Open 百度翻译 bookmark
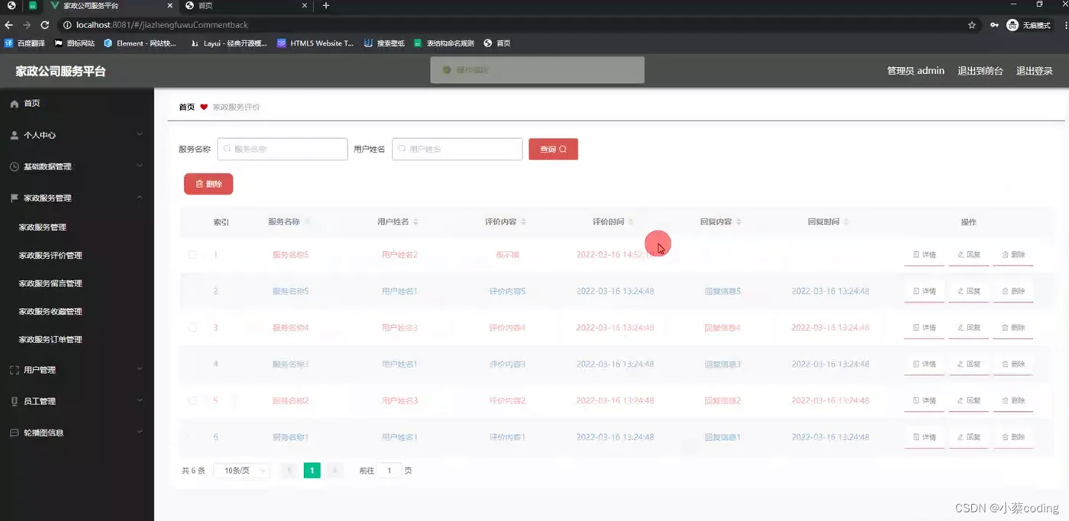This screenshot has width=1069, height=521. (25, 43)
